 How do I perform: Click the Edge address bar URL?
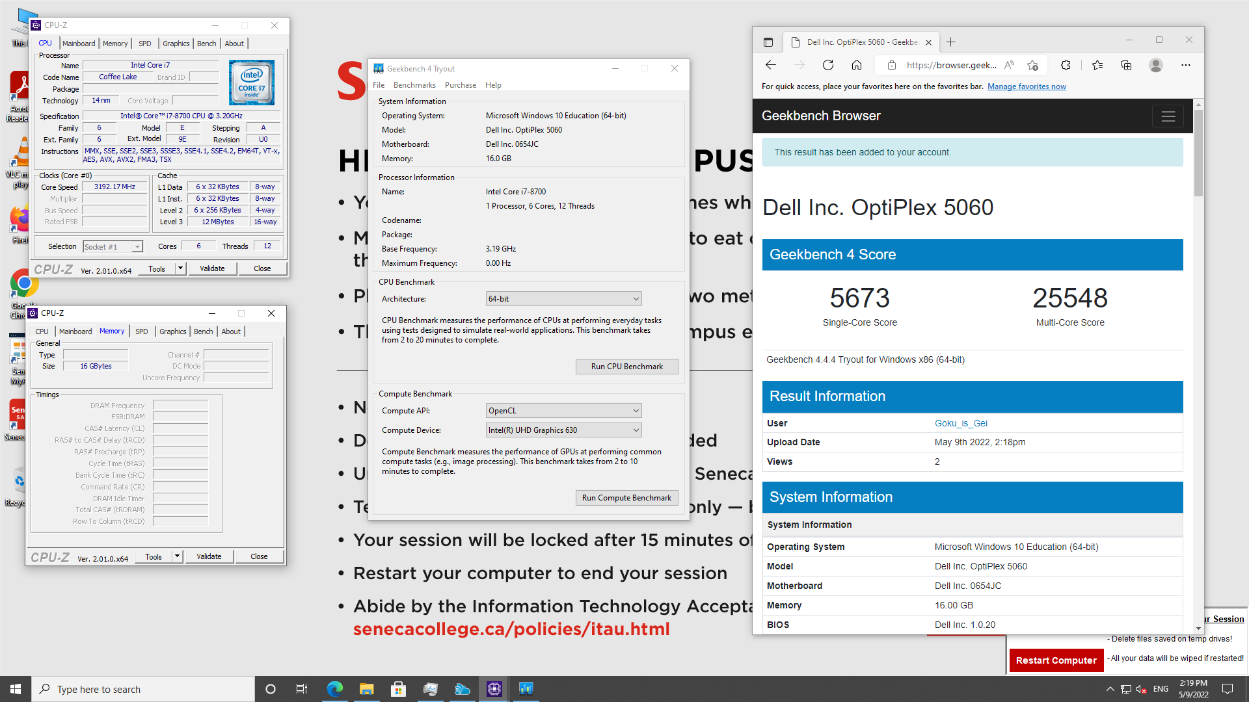(951, 65)
